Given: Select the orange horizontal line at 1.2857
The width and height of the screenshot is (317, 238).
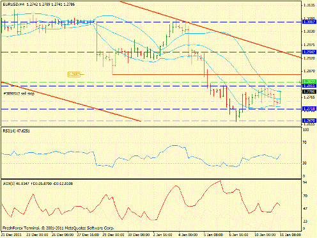Looking at the screenshot, I should tap(206, 74).
